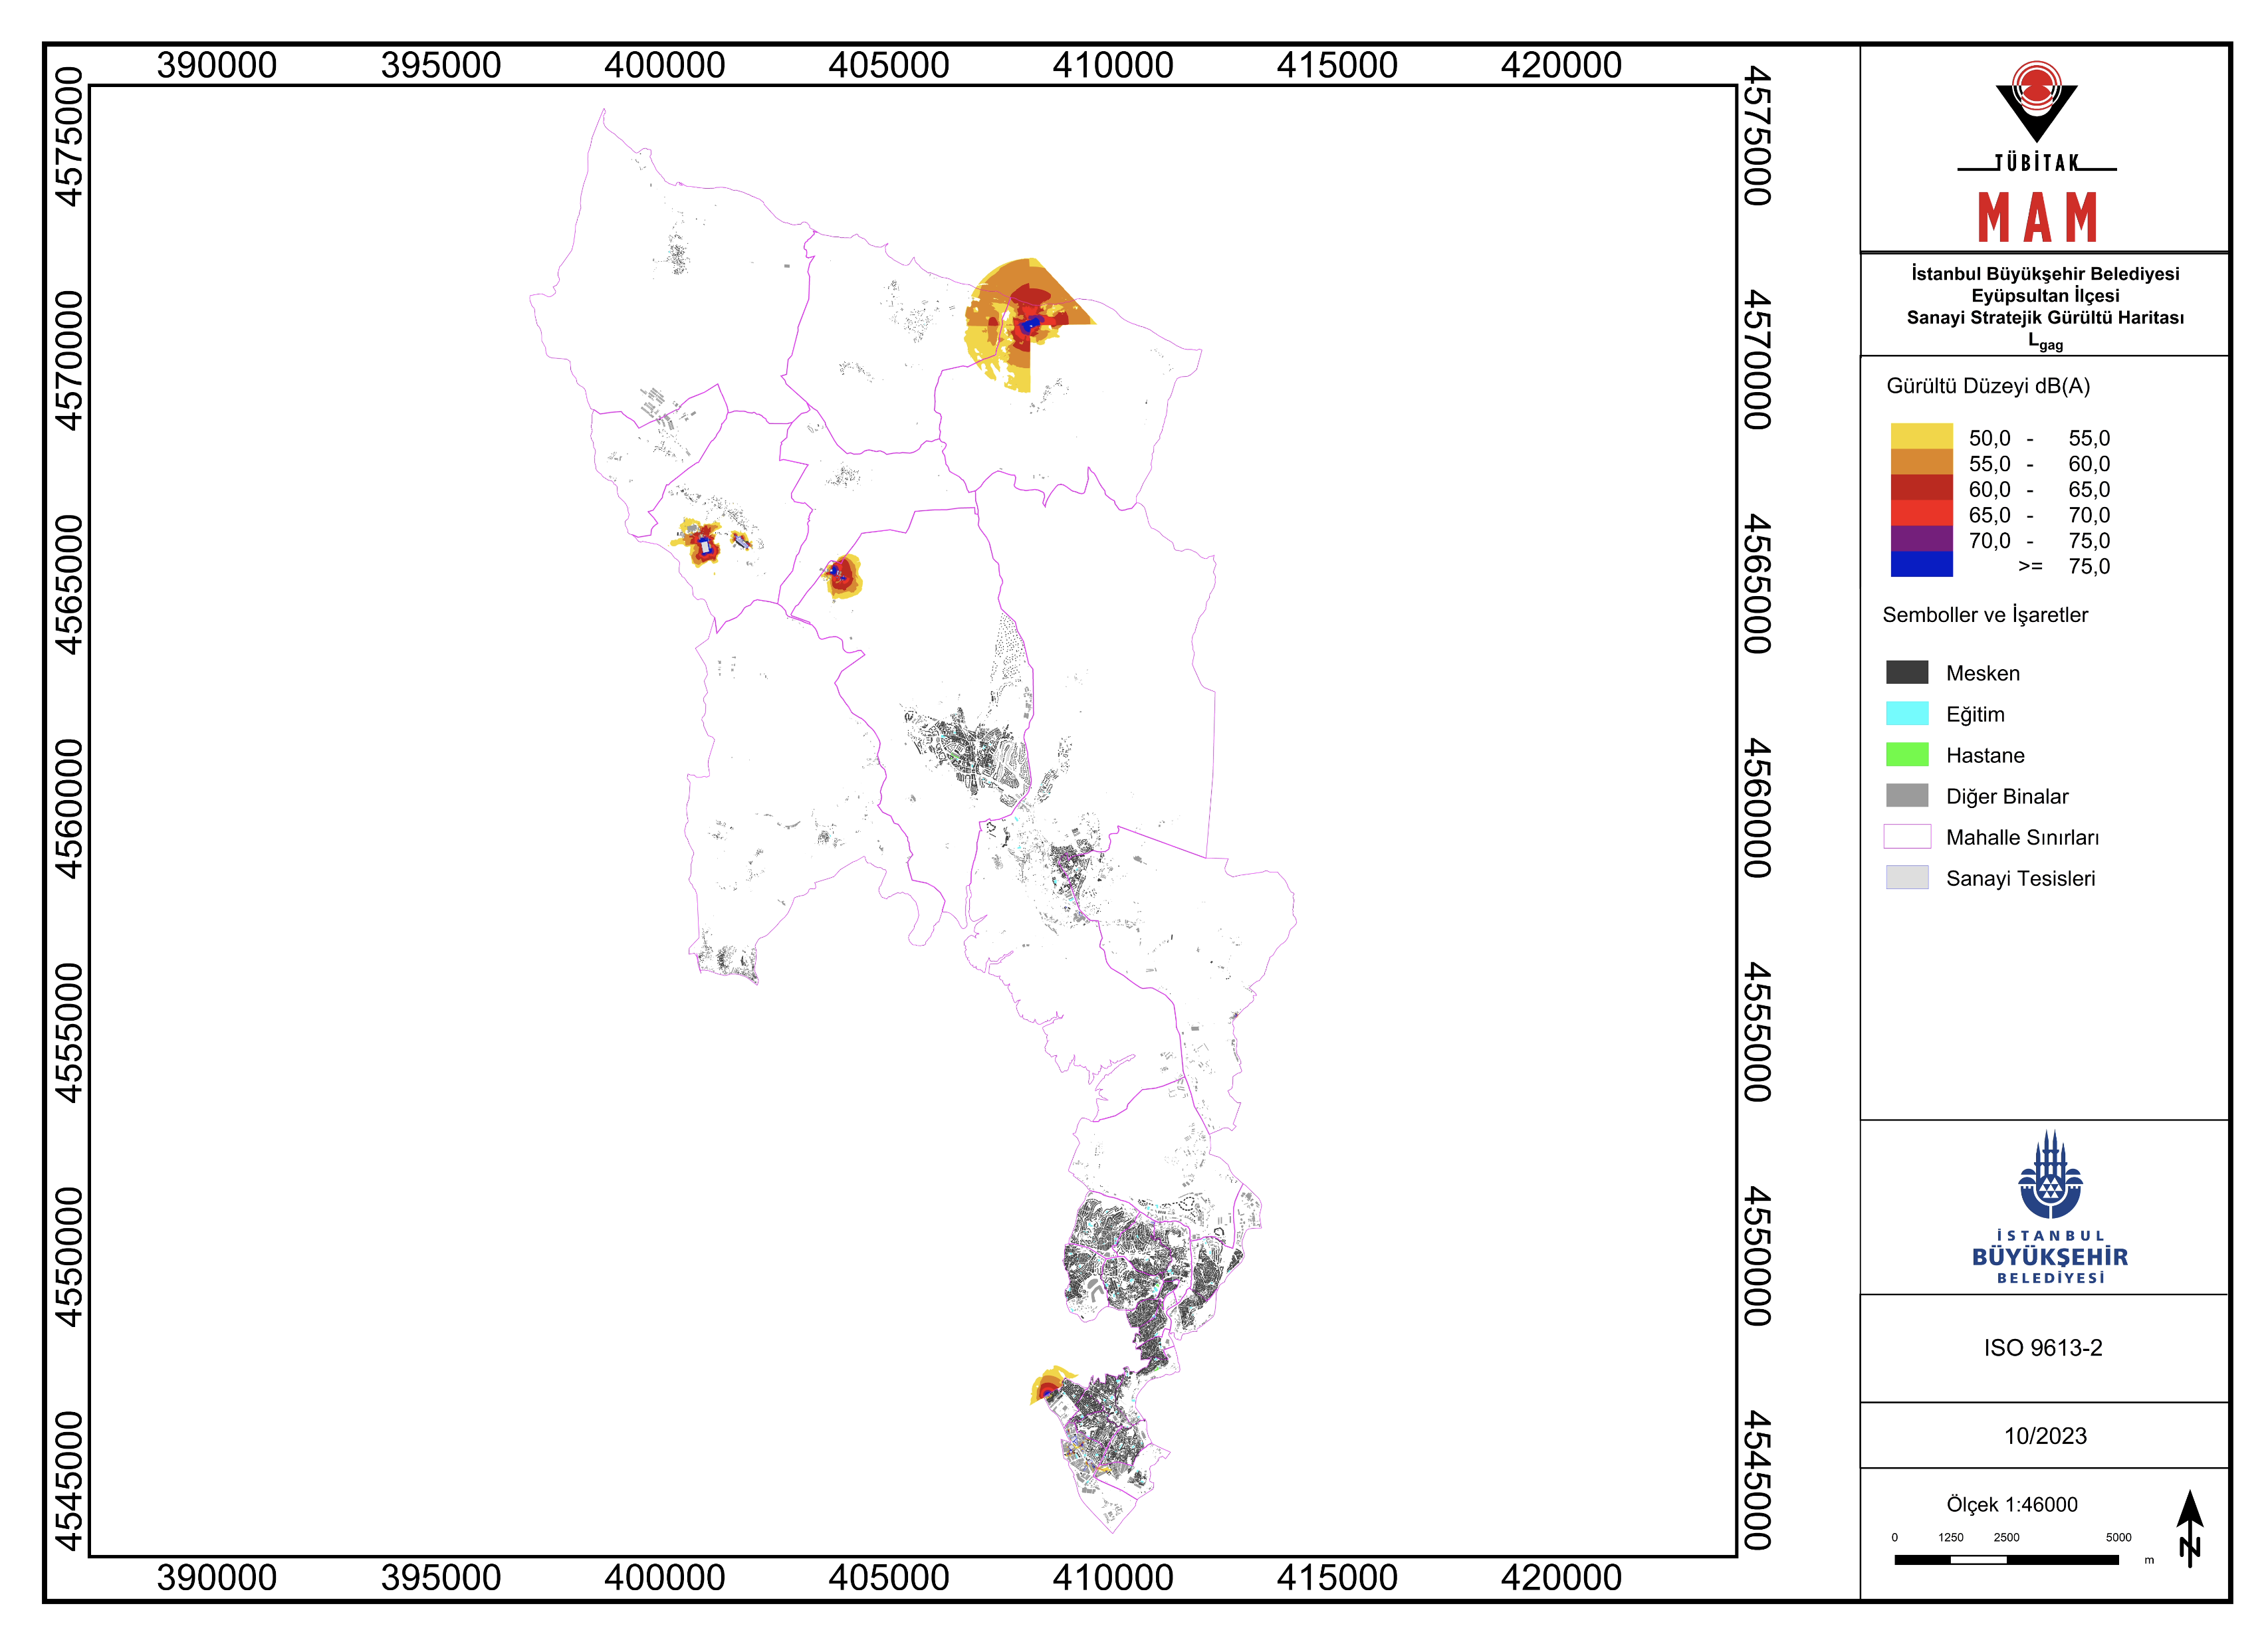Viewport: 2268px width, 1640px height.
Task: Click the '10/2023' date text
Action: [2045, 1435]
